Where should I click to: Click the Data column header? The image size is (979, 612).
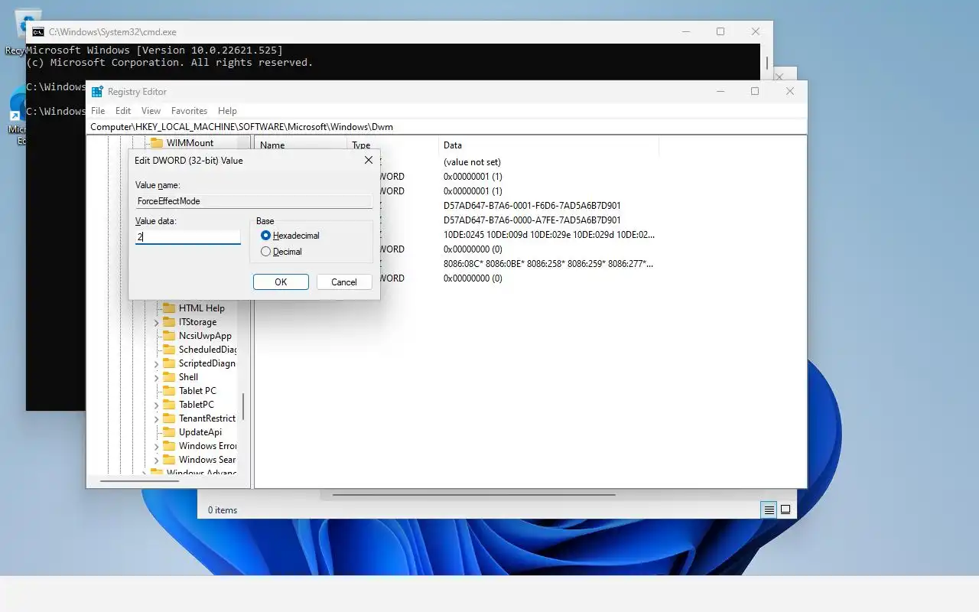tap(548, 145)
